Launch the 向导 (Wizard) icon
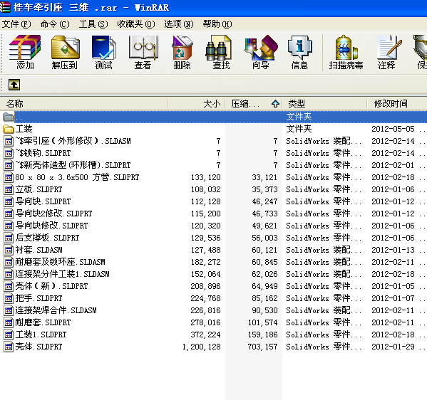427x400 pixels. (x=261, y=52)
